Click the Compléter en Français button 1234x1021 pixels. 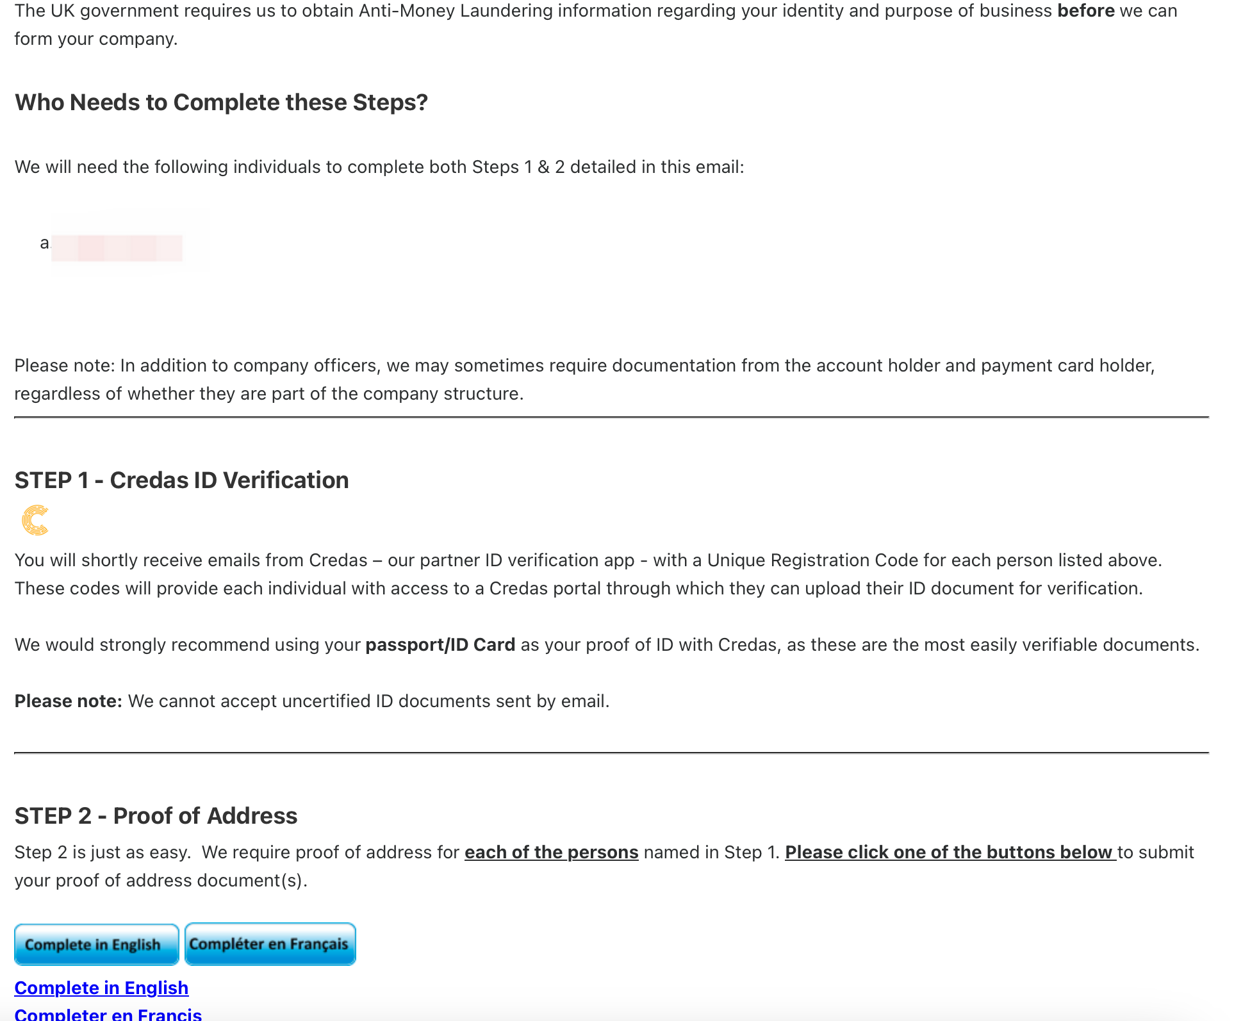(270, 944)
